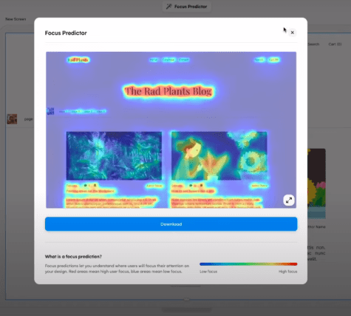Click the 'Focus Predictor' dialog title
This screenshot has height=316, width=351.
tap(66, 33)
